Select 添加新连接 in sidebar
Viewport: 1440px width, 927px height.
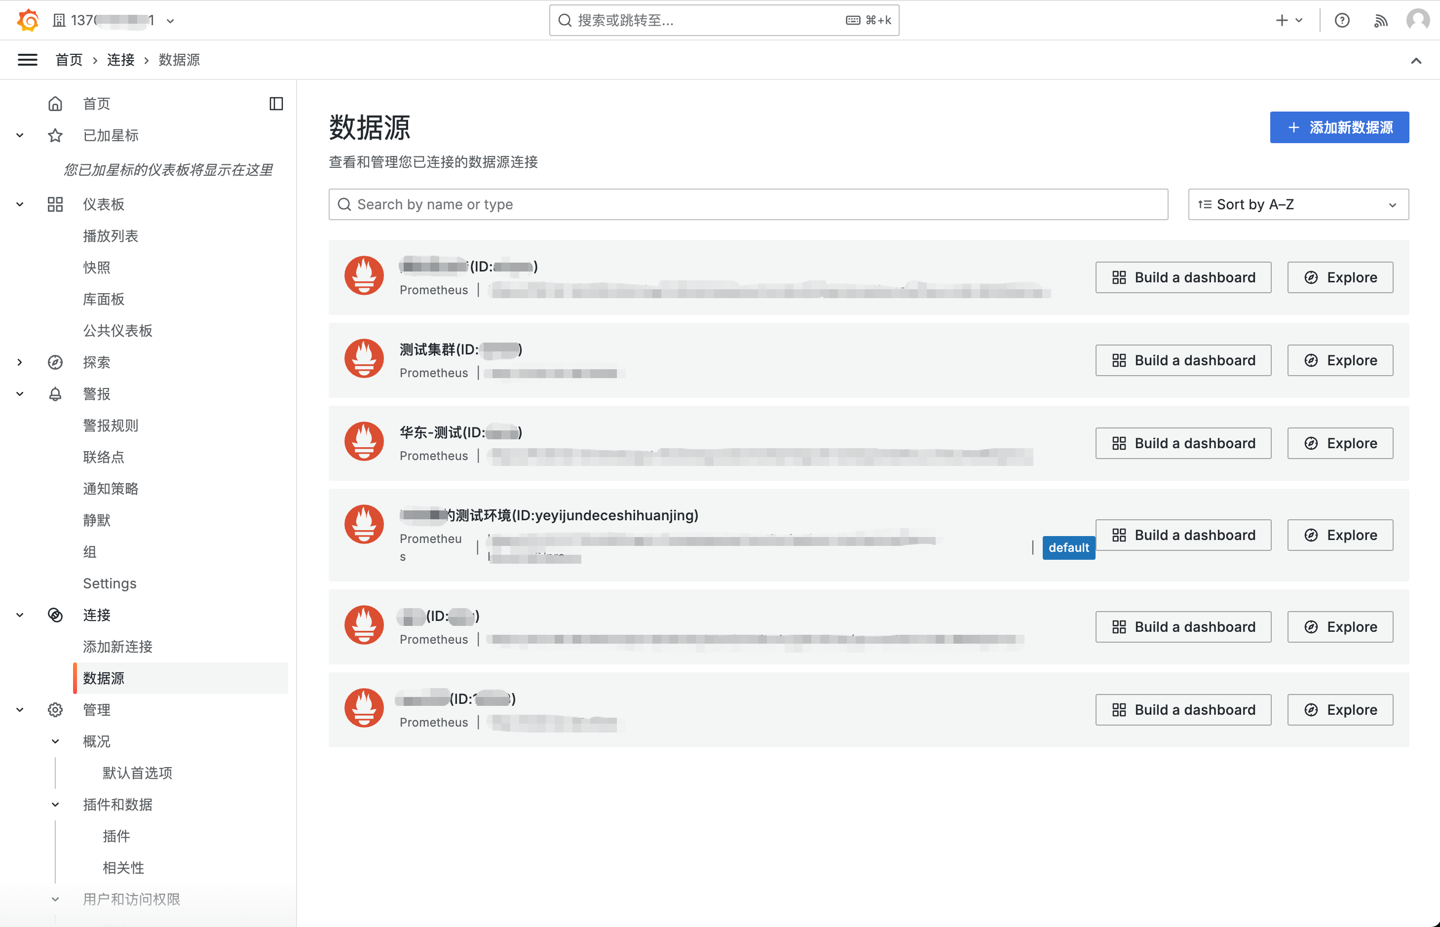(x=118, y=647)
